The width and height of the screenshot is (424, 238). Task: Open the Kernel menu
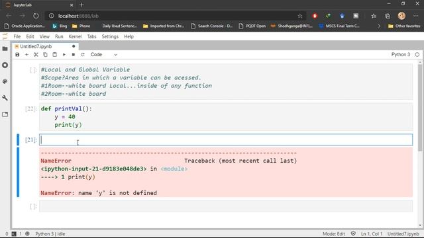point(75,36)
